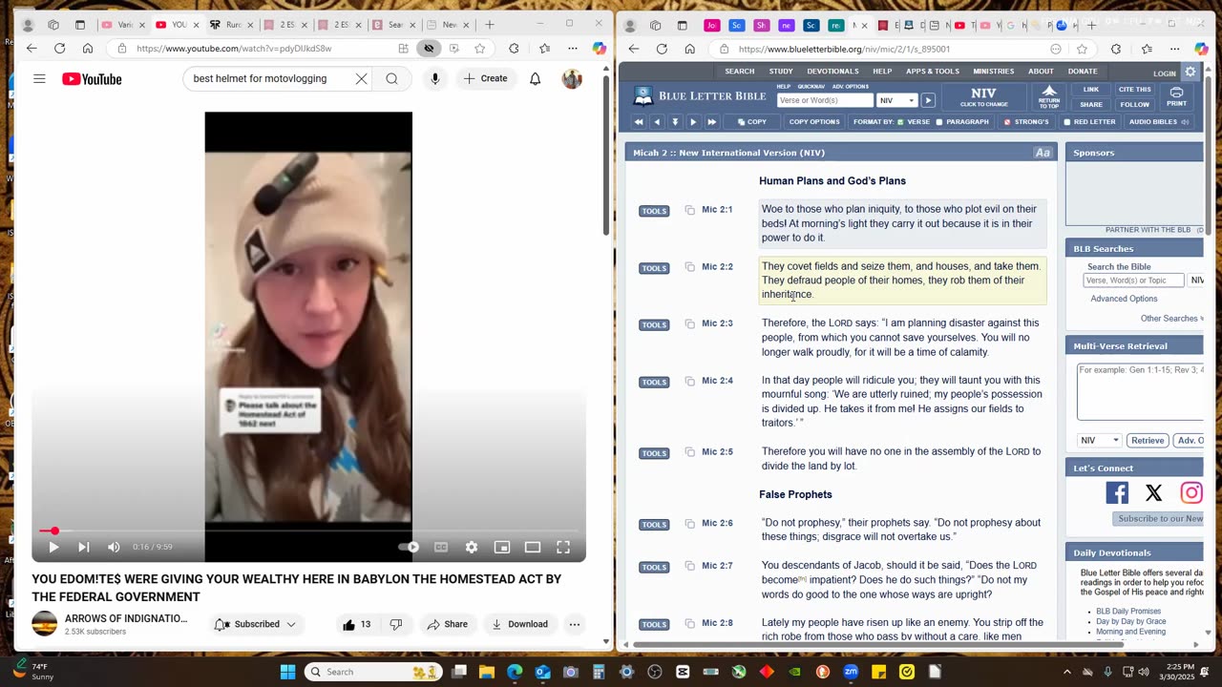Open File Explorer from the taskbar
Screen dimensions: 1222x687
click(x=487, y=672)
